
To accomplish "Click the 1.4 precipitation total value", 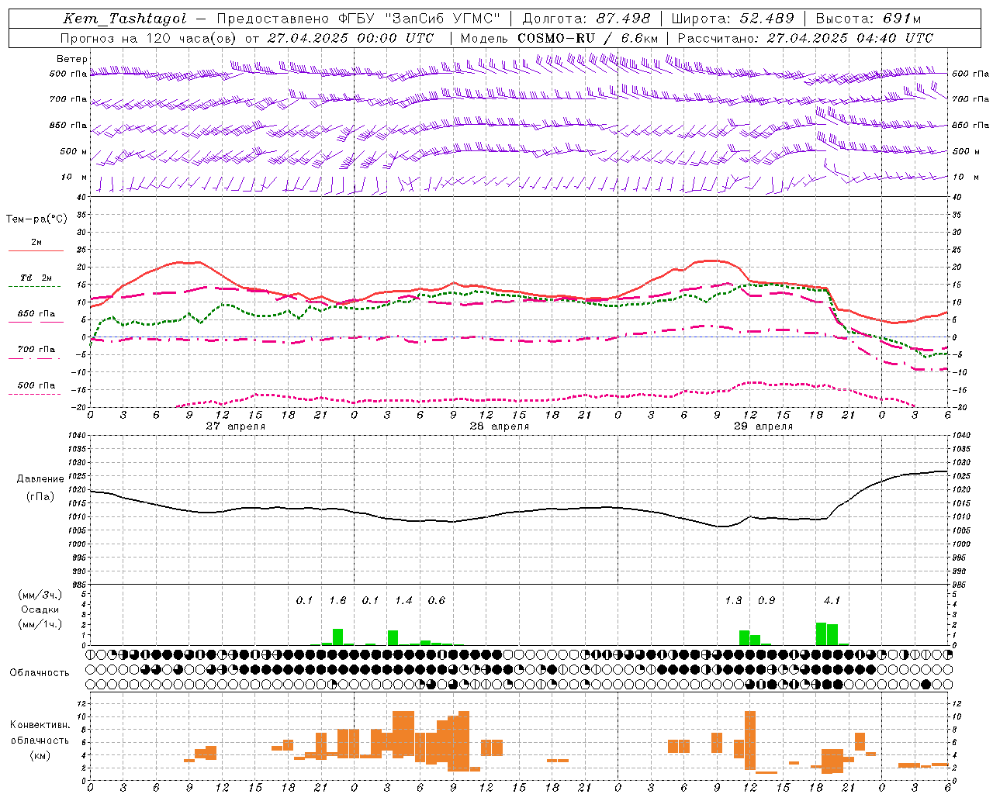I will pyautogui.click(x=403, y=601).
